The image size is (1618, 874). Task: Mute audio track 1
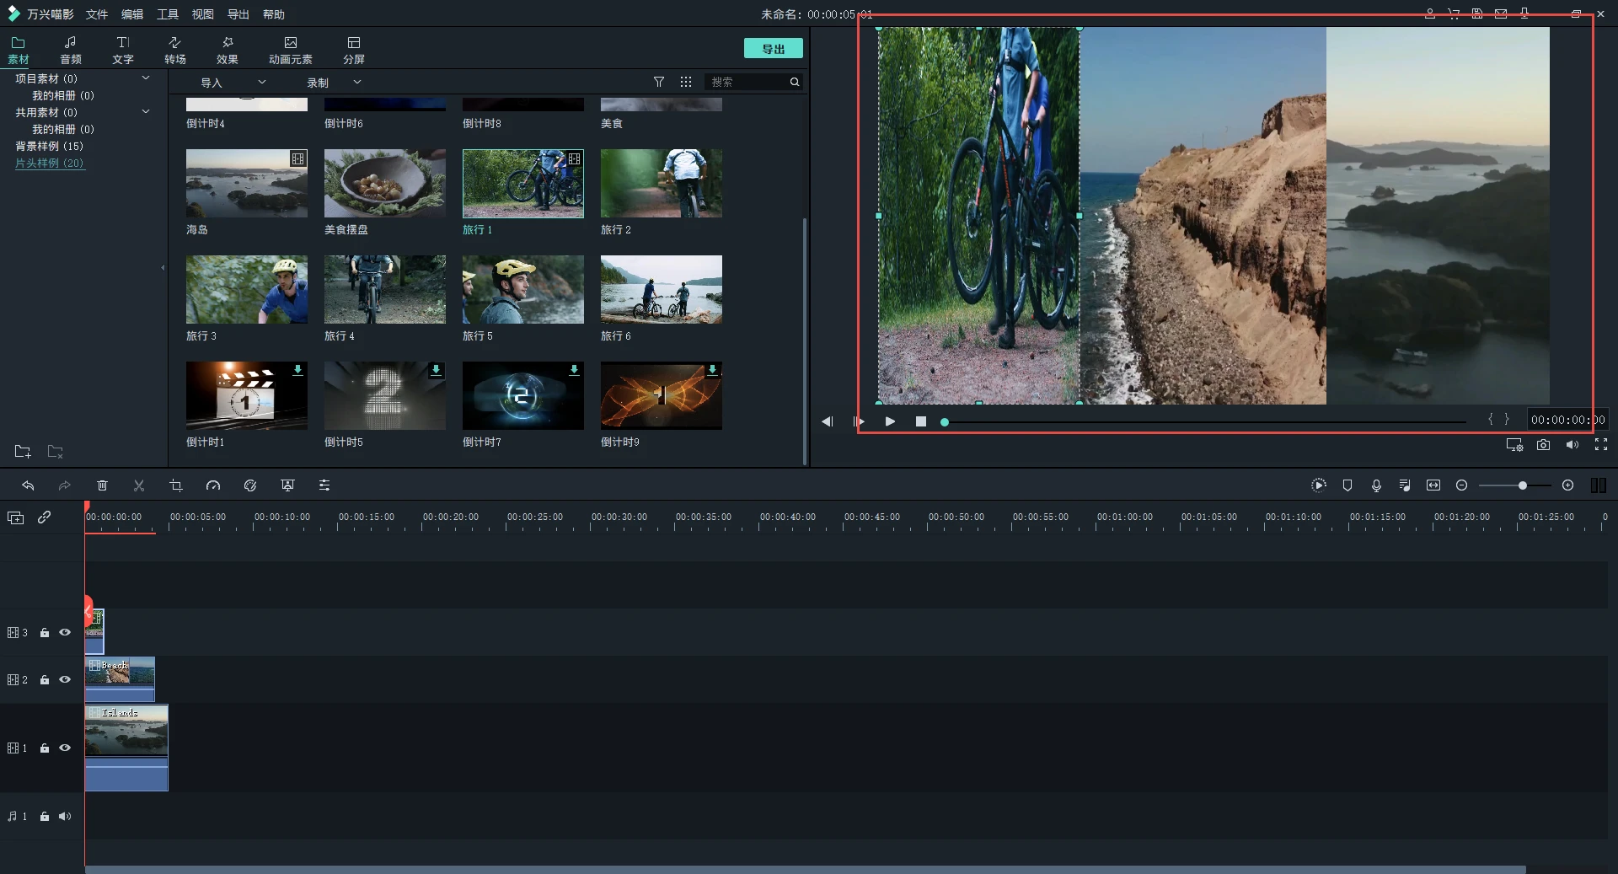[x=65, y=816]
